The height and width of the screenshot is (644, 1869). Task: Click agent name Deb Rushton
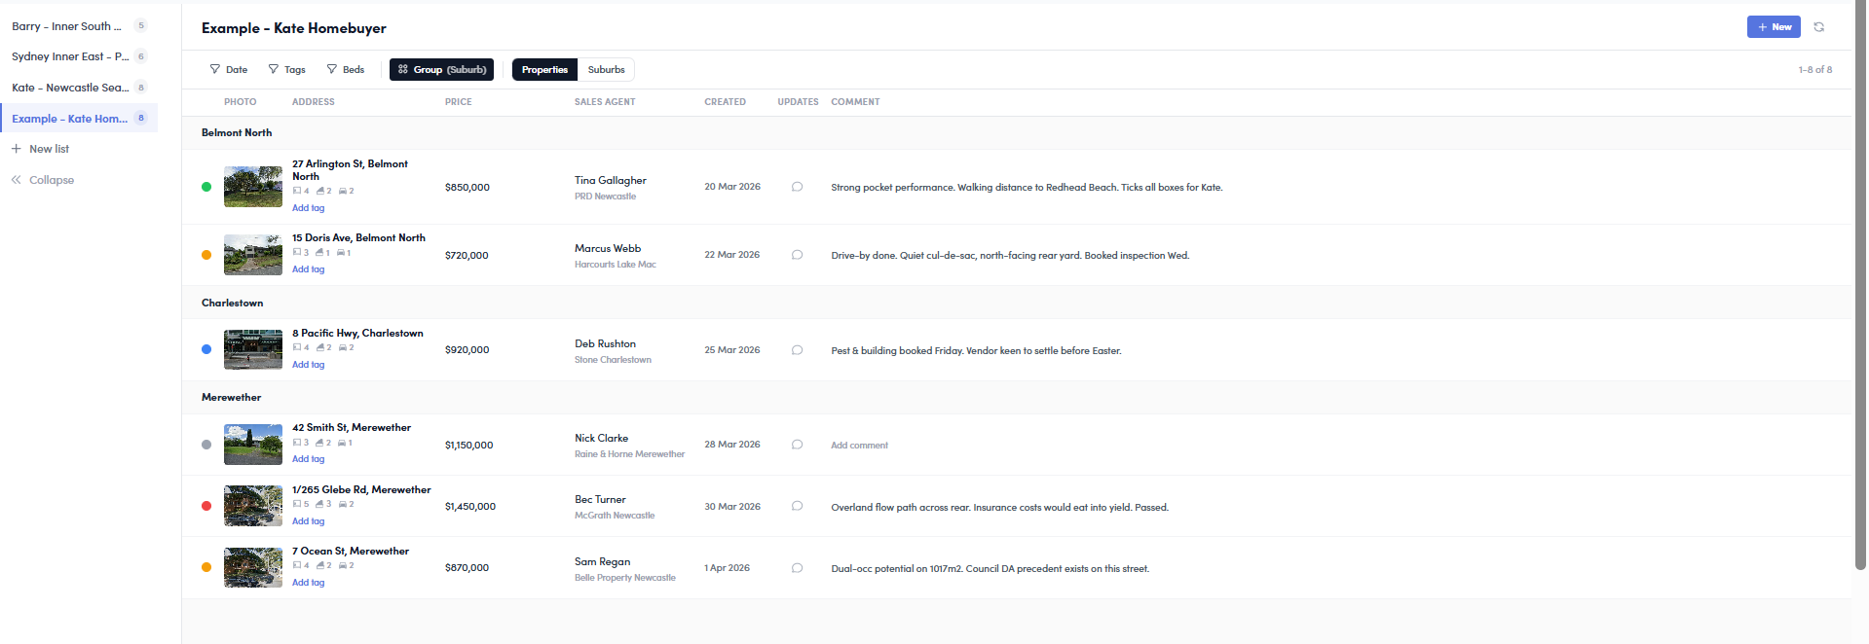605,343
